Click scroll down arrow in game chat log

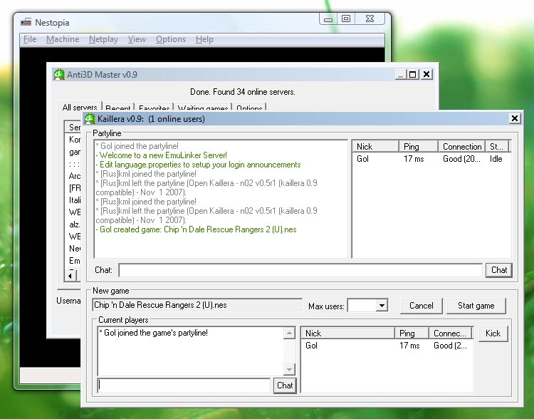point(289,369)
